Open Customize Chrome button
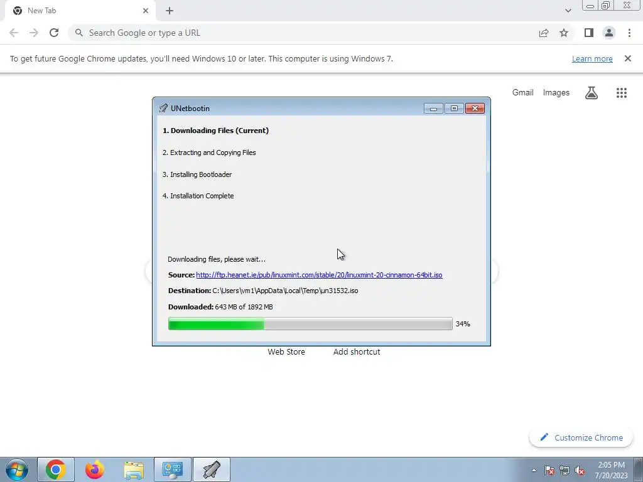 [581, 437]
